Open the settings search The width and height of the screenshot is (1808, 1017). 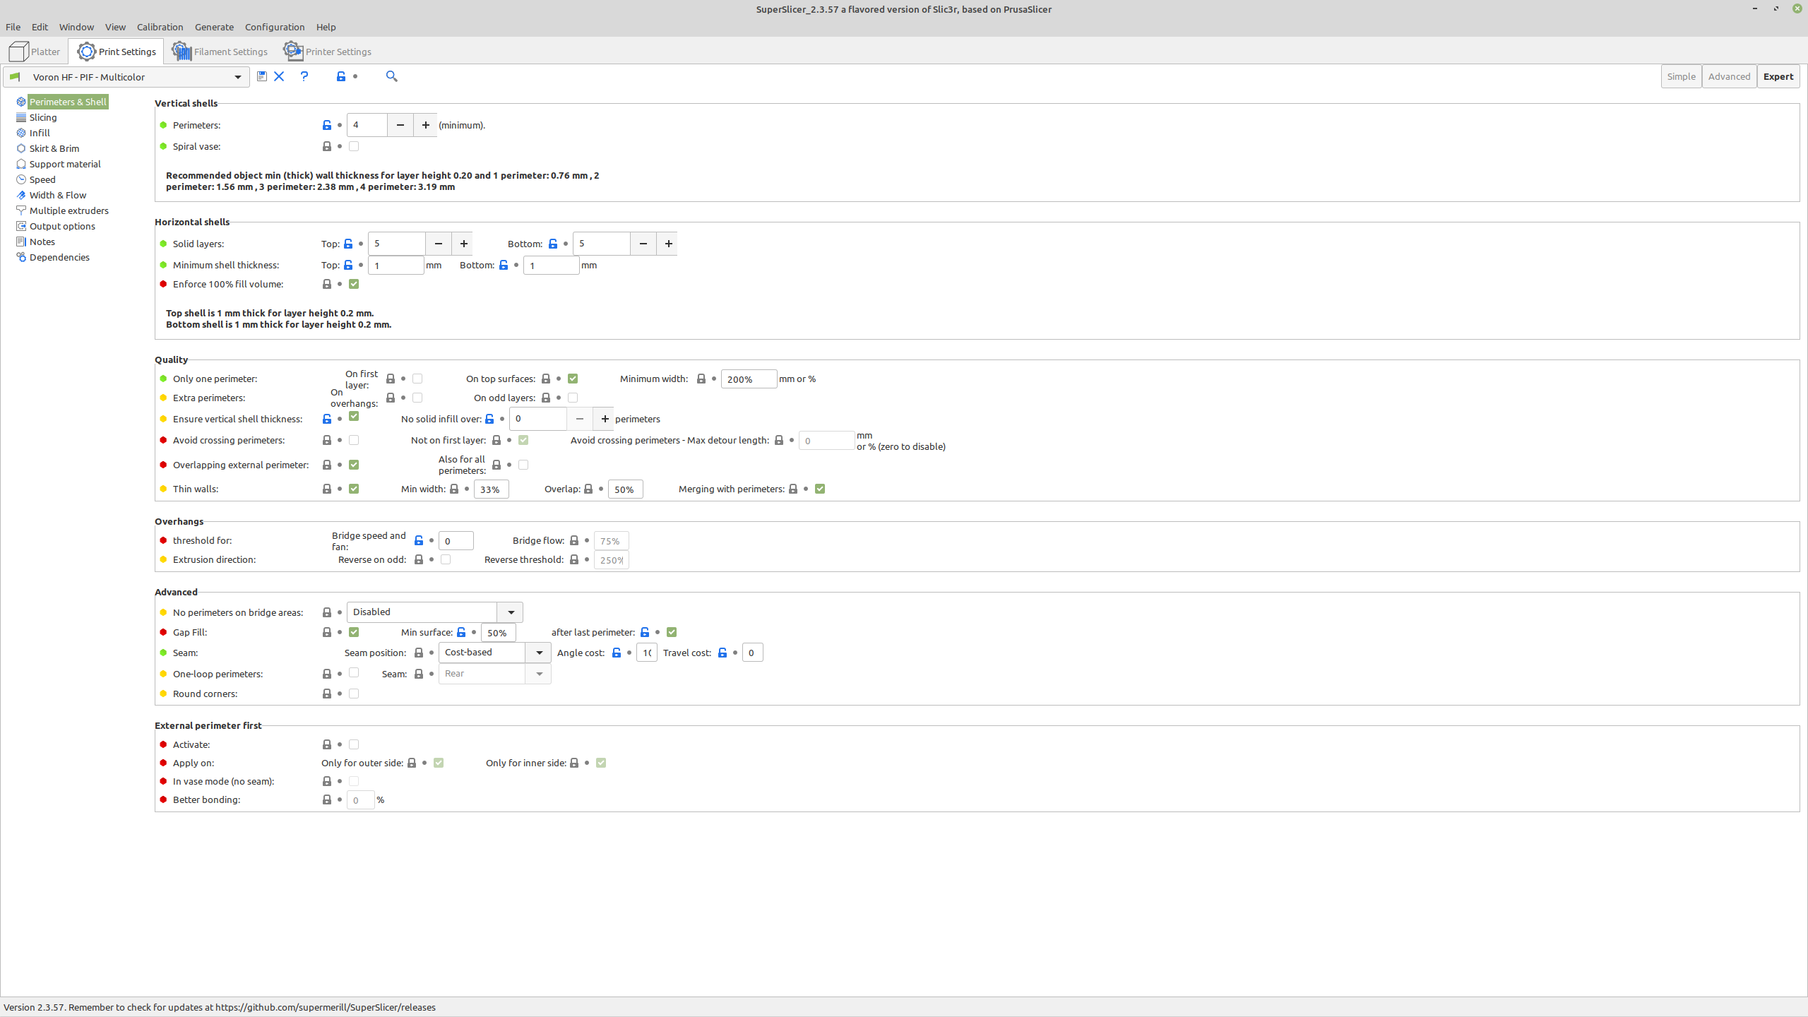[x=391, y=76]
